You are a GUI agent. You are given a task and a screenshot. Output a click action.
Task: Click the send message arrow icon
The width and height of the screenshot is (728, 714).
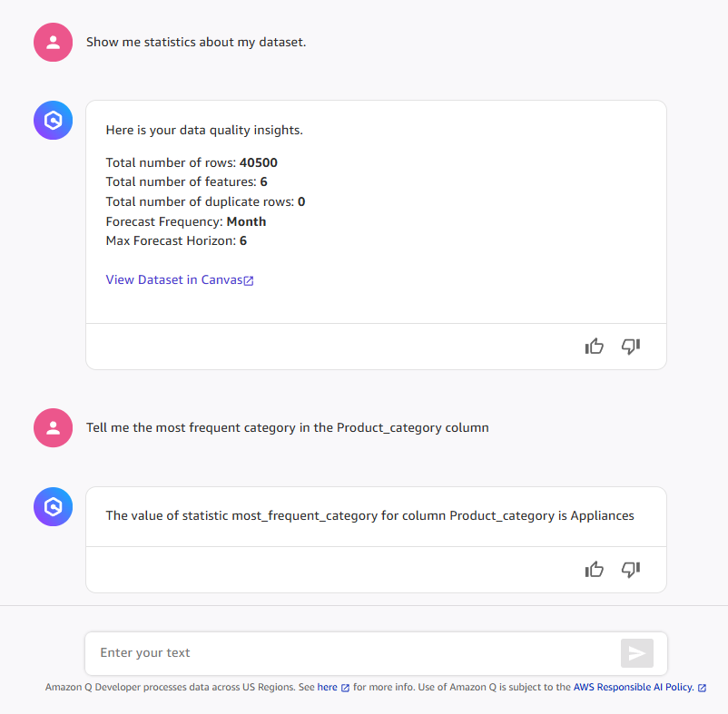click(636, 652)
